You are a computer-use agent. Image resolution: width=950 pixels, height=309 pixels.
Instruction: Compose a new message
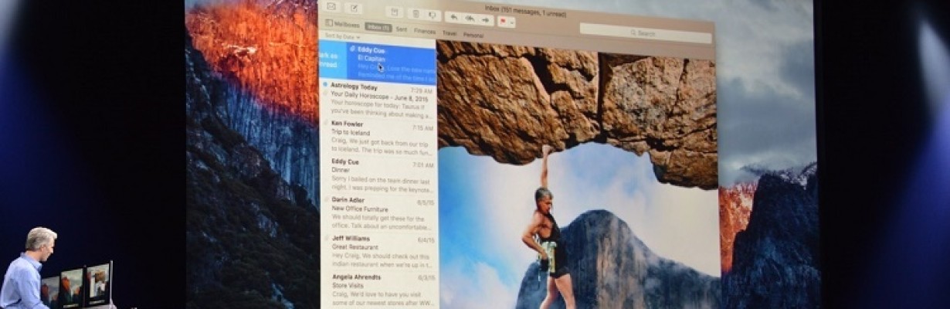(x=353, y=8)
